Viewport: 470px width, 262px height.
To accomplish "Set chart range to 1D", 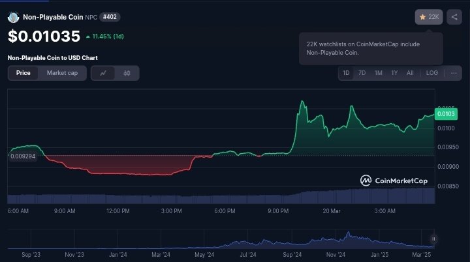I will pyautogui.click(x=346, y=73).
